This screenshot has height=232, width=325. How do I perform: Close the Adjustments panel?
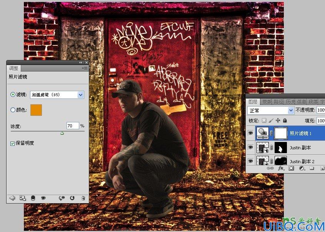(x=87, y=62)
